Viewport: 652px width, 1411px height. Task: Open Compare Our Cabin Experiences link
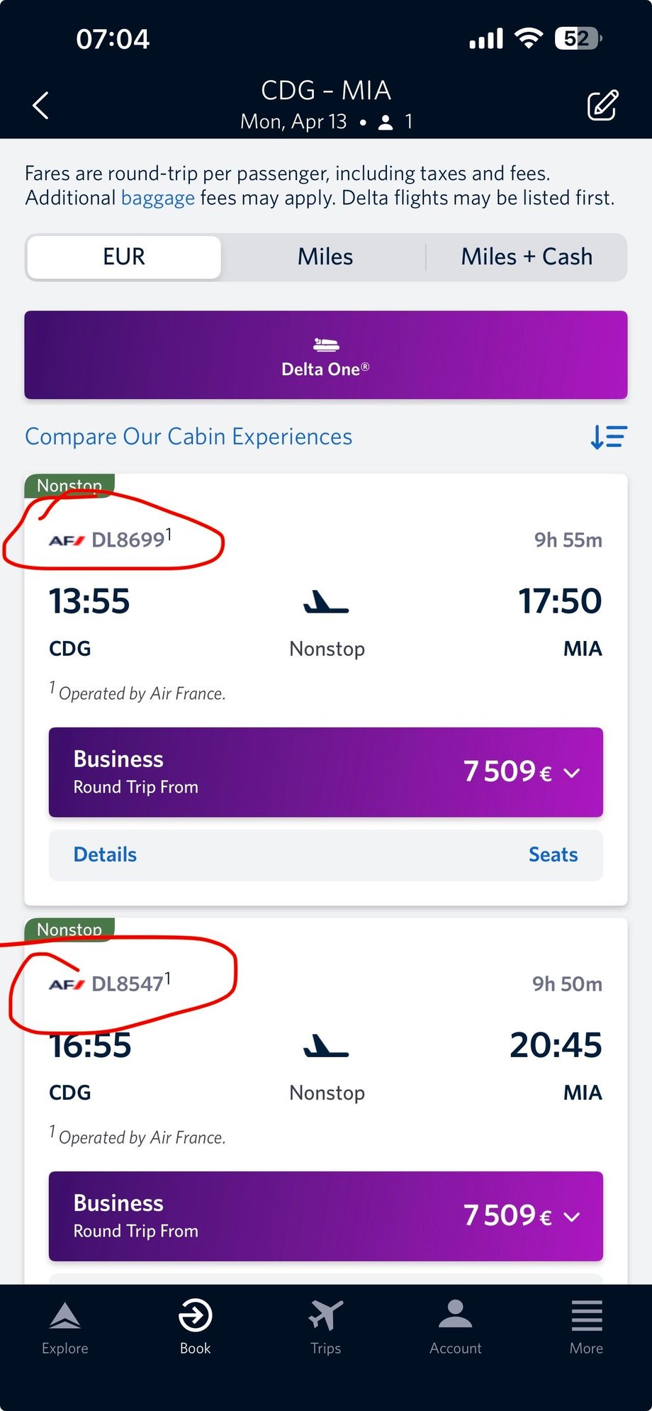click(x=189, y=437)
